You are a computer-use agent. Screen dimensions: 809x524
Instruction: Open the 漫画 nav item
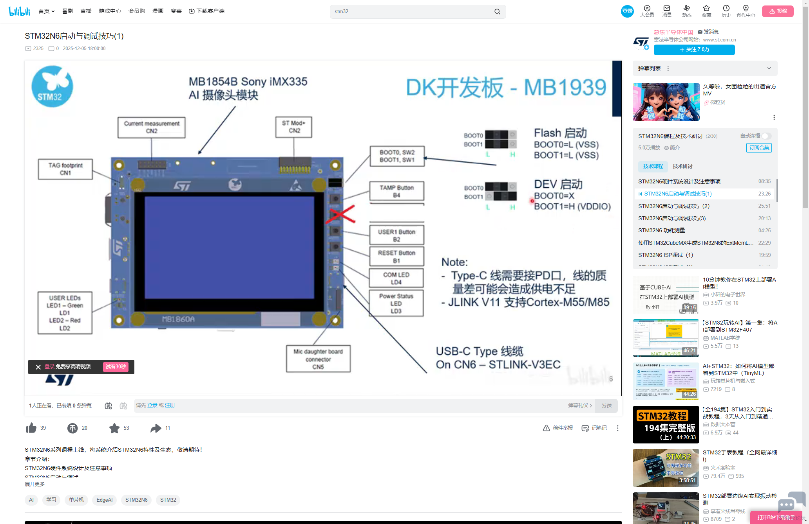pyautogui.click(x=158, y=11)
